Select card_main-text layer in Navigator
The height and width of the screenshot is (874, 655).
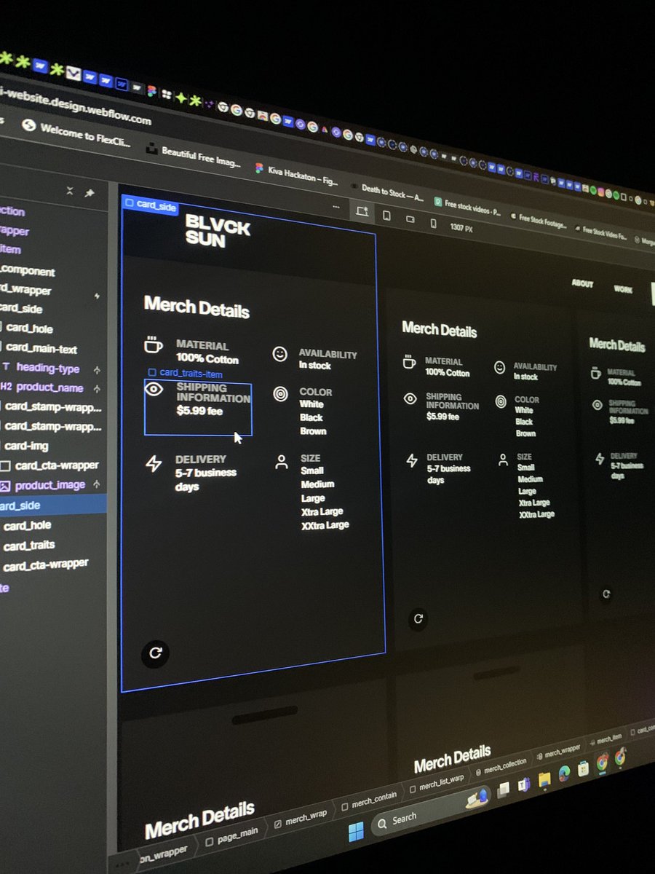tap(41, 349)
